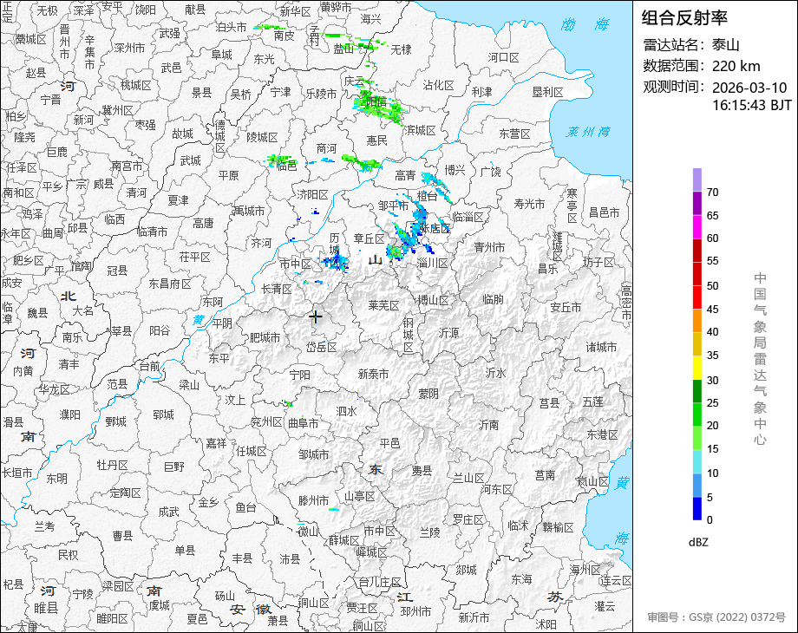Select the 莱芜区 label

tap(383, 305)
